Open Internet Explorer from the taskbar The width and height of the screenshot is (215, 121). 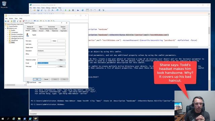[x=14, y=119]
